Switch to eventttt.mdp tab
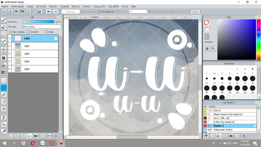The image size is (261, 147). pos(71,17)
